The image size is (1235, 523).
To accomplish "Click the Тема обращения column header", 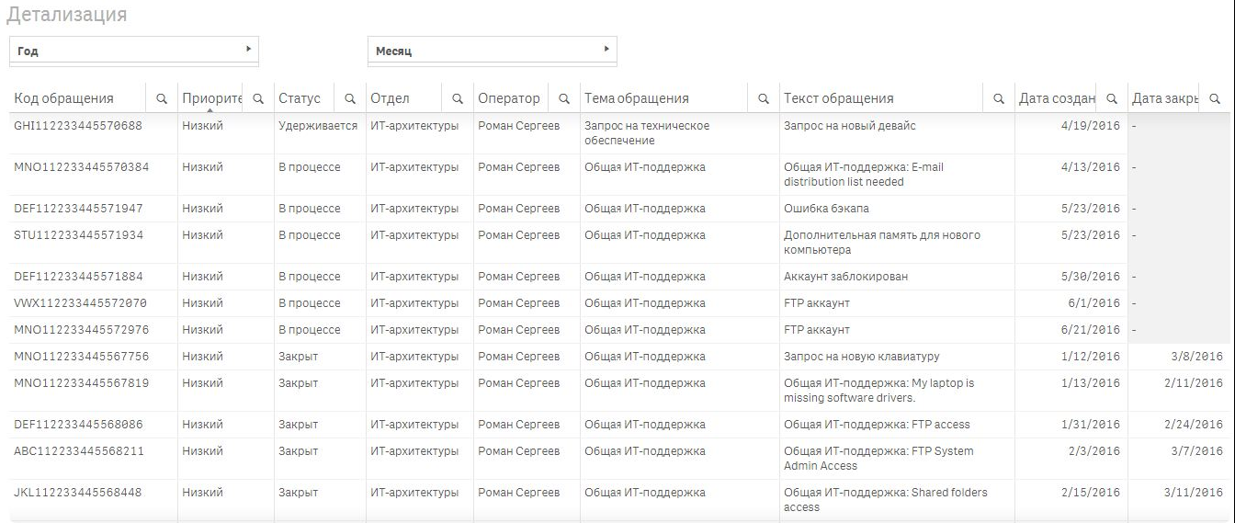I will click(637, 98).
